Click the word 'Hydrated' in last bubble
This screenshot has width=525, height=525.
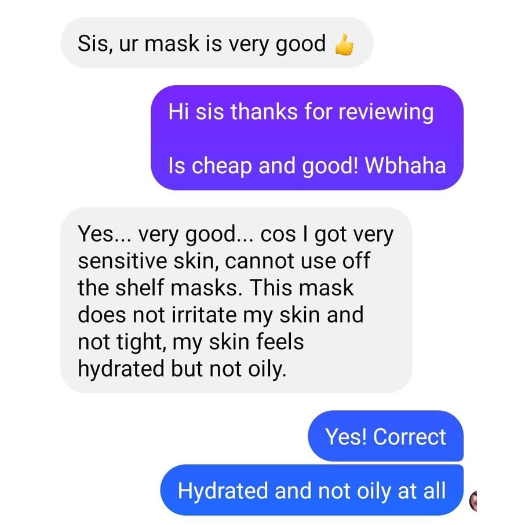click(x=223, y=491)
